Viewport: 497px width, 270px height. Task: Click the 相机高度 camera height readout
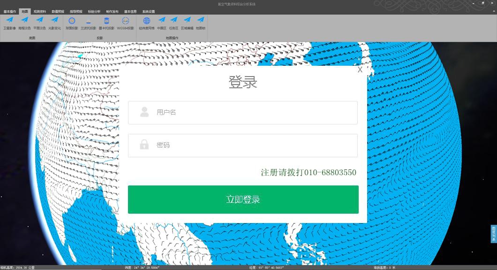click(17, 268)
